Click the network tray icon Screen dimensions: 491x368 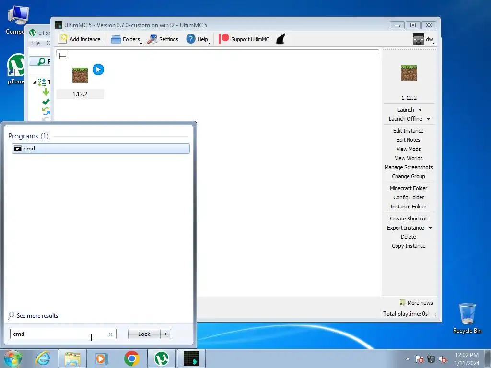pyautogui.click(x=431, y=359)
